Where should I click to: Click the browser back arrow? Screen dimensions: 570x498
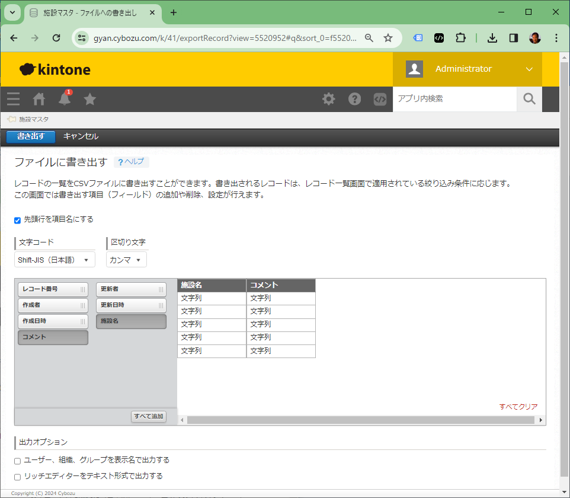(14, 38)
